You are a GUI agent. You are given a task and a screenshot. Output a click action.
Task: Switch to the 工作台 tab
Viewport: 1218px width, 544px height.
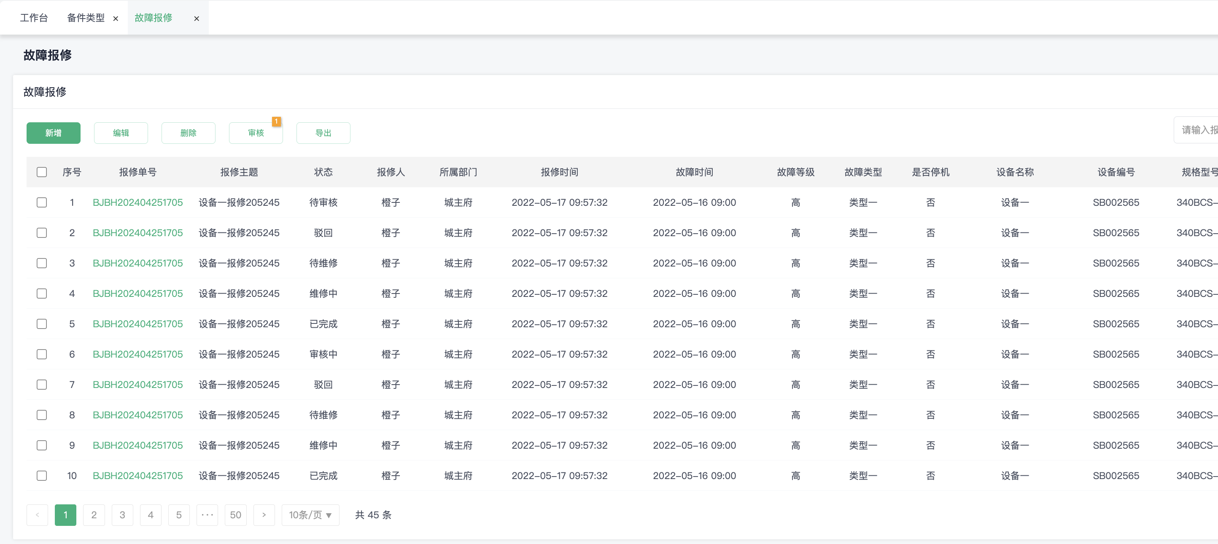(34, 18)
